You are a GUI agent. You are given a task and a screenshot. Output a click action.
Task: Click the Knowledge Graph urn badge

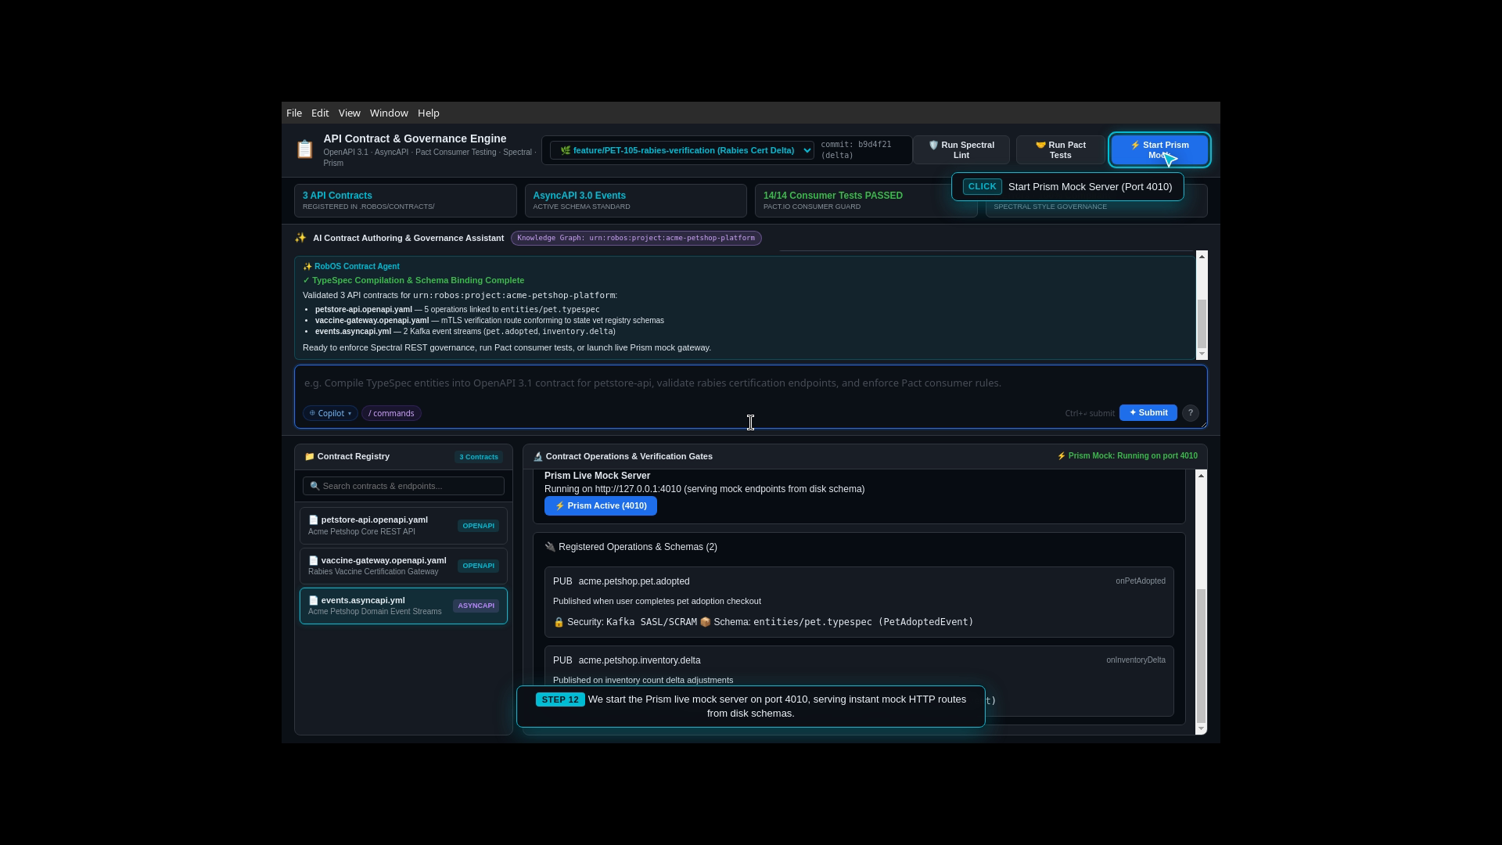point(636,238)
